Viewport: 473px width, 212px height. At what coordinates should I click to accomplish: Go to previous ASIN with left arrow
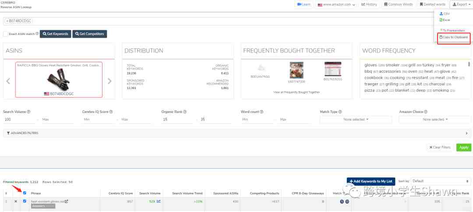[8, 81]
